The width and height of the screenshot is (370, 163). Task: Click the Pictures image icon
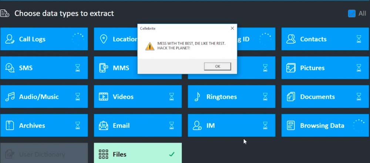click(291, 68)
